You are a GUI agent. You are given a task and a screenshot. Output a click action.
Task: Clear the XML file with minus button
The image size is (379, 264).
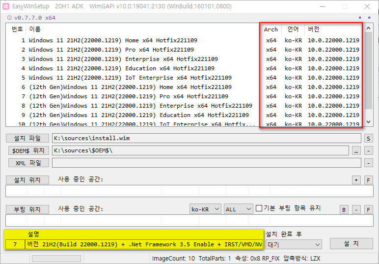point(368,163)
